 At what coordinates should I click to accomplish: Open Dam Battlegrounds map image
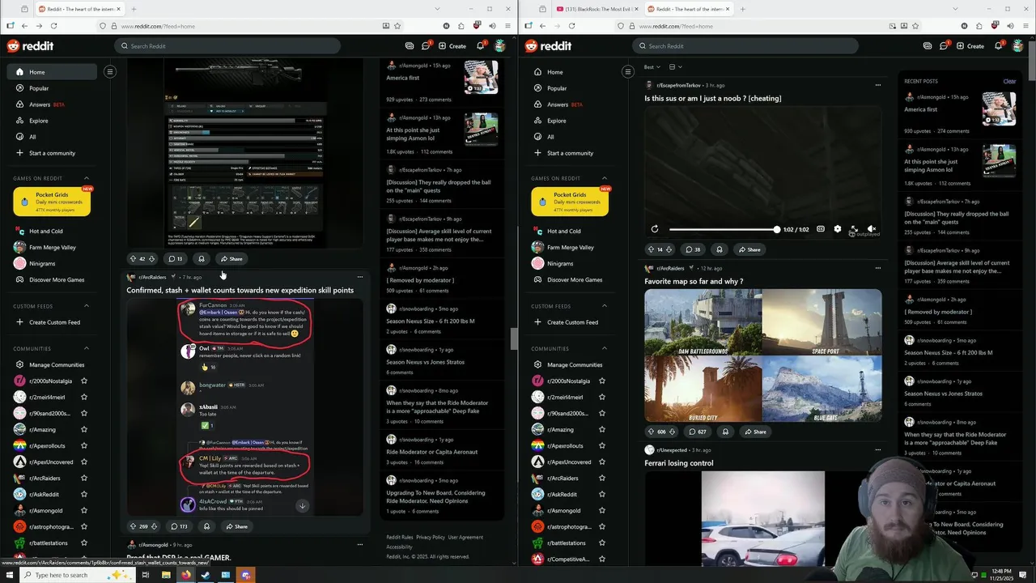coord(703,322)
